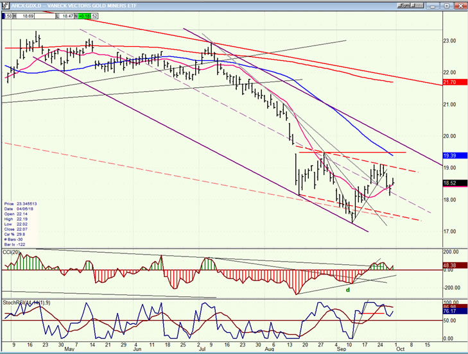Select the green +0.18 net change box
Image resolution: width=468 pixels, height=354 pixels.
pyautogui.click(x=84, y=16)
